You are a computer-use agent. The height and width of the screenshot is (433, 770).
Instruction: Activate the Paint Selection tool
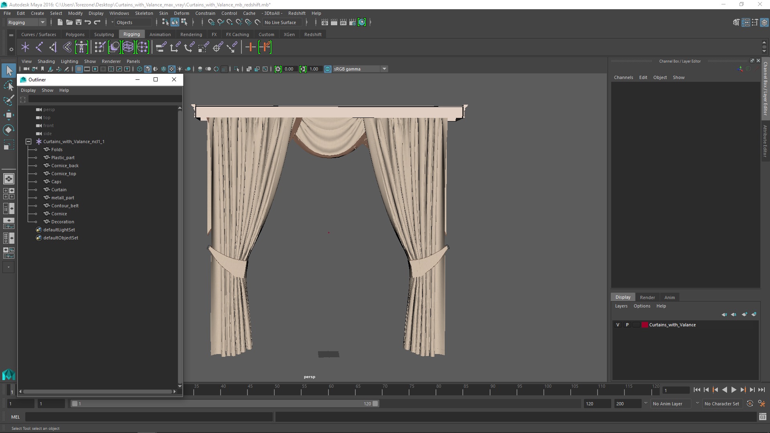[x=8, y=100]
